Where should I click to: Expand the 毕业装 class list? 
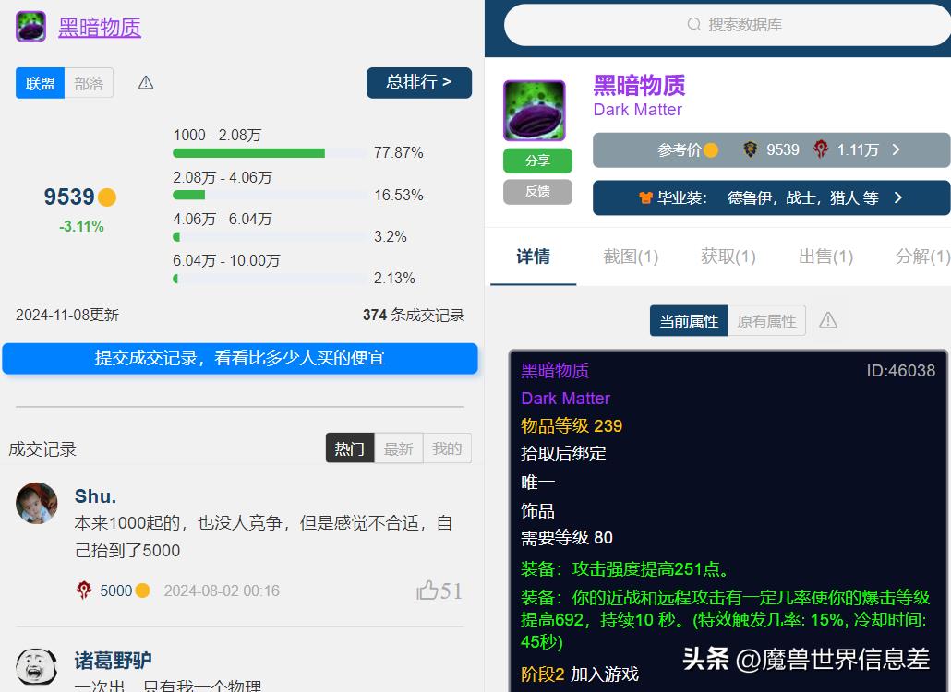tap(771, 197)
